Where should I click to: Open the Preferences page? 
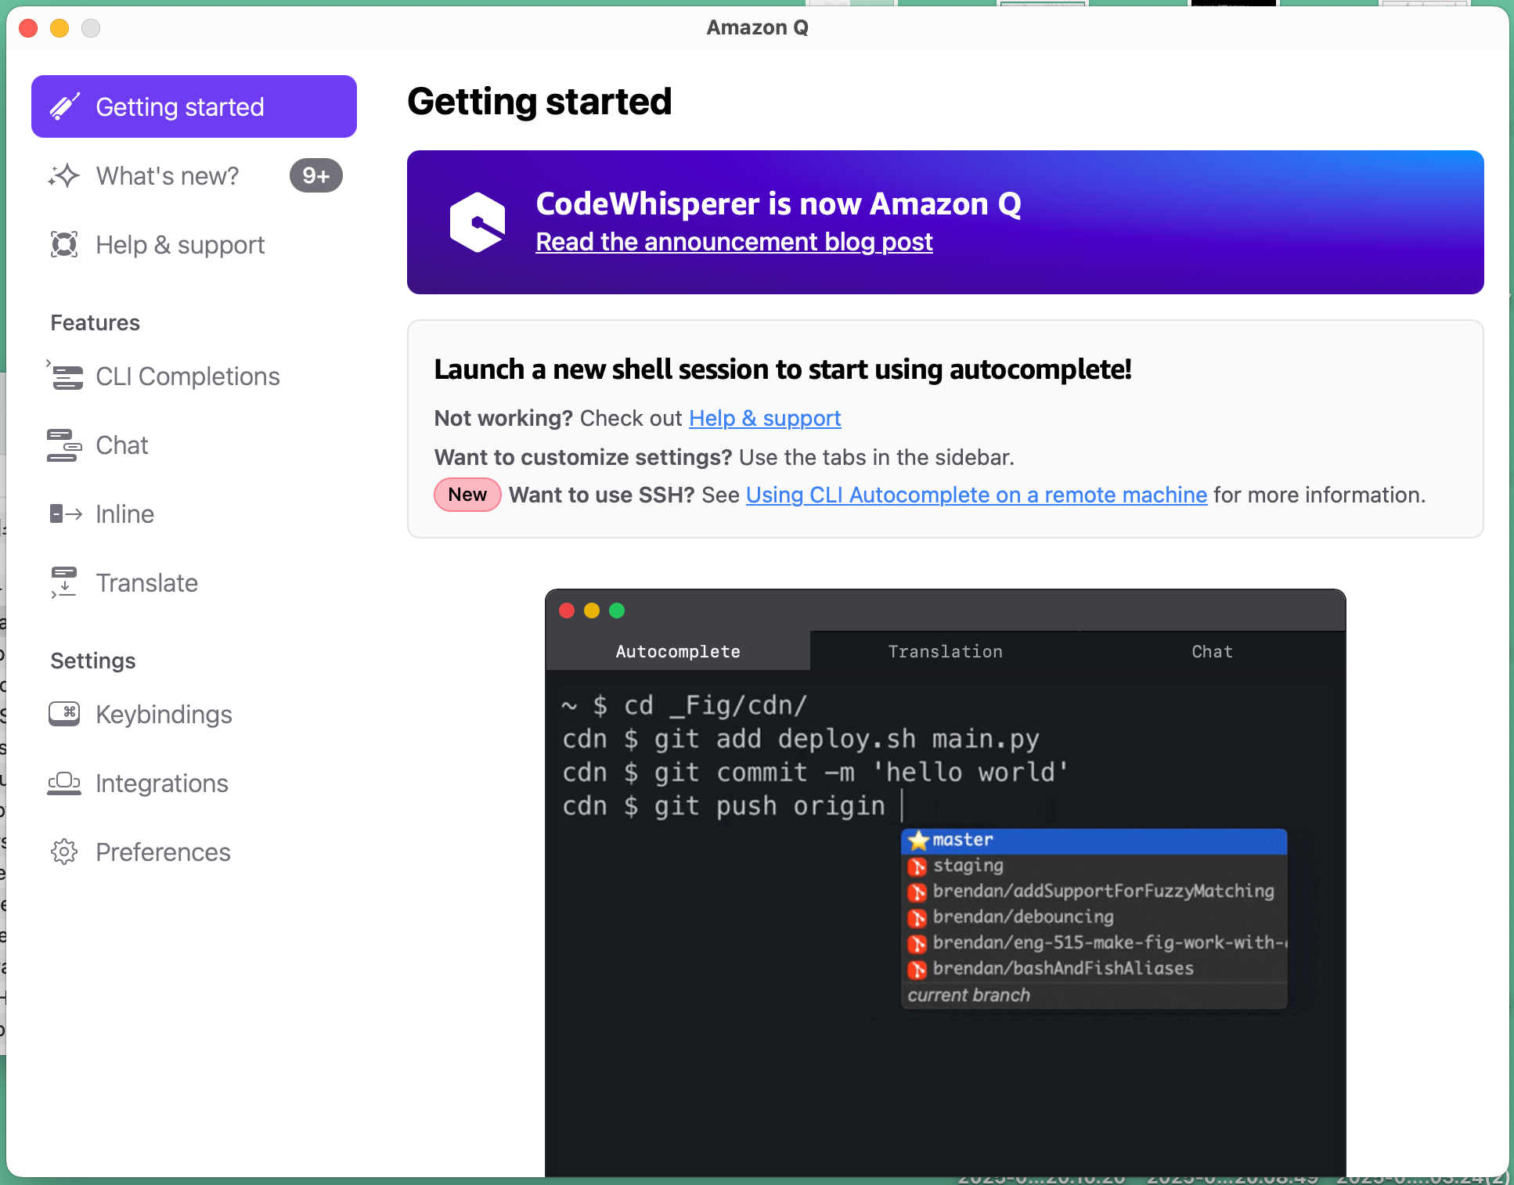pyautogui.click(x=194, y=852)
